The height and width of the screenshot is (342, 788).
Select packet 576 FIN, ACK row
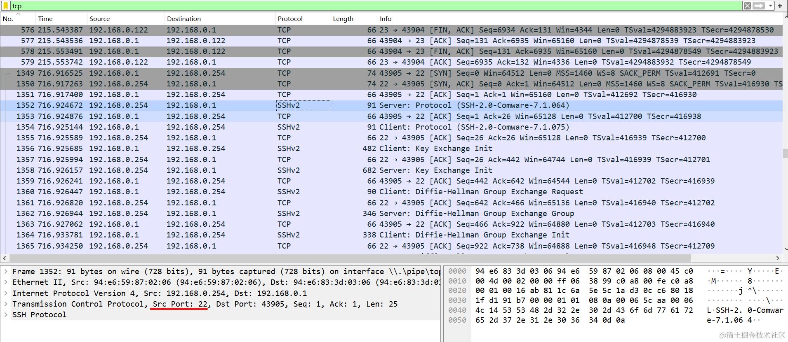(391, 30)
